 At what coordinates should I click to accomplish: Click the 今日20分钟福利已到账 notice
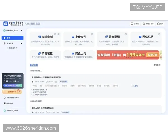pyautogui.click(x=13, y=76)
